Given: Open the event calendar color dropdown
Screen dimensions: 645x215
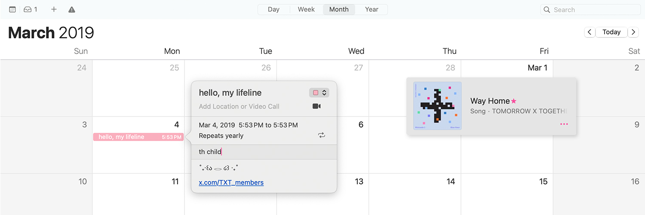Looking at the screenshot, I should 319,92.
